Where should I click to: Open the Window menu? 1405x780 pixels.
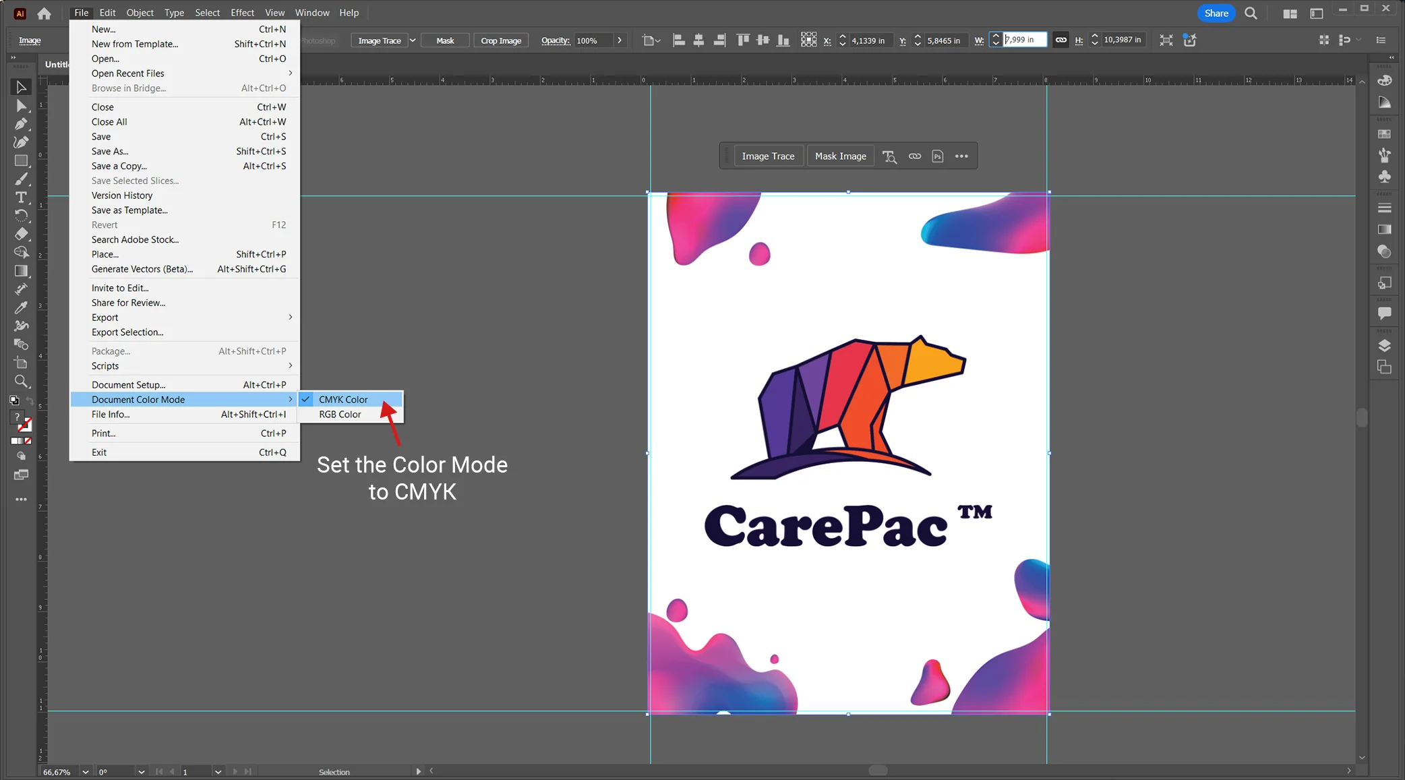coord(311,12)
